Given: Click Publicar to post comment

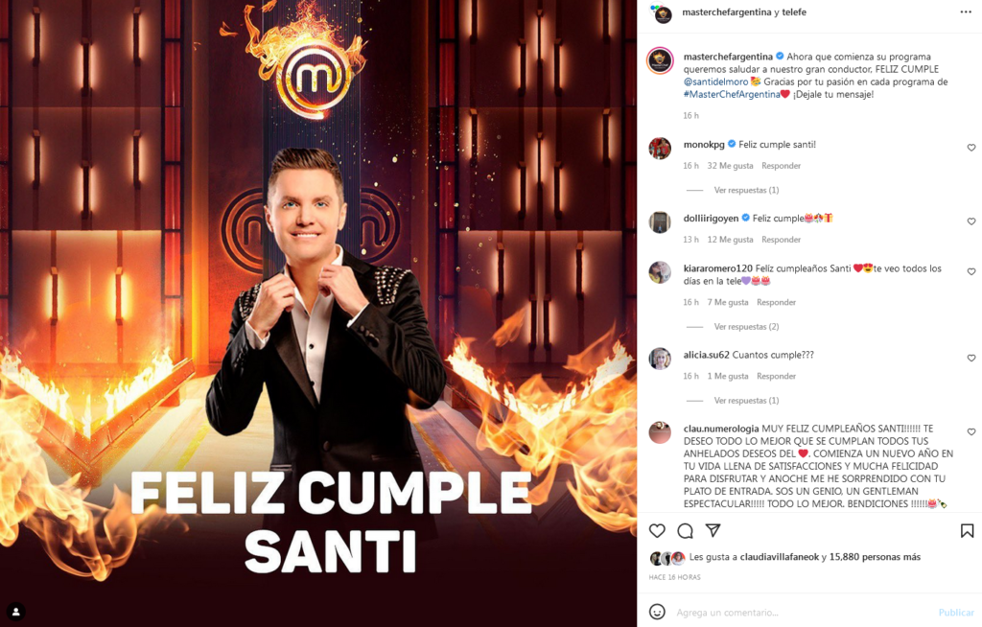Looking at the screenshot, I should pyautogui.click(x=956, y=612).
